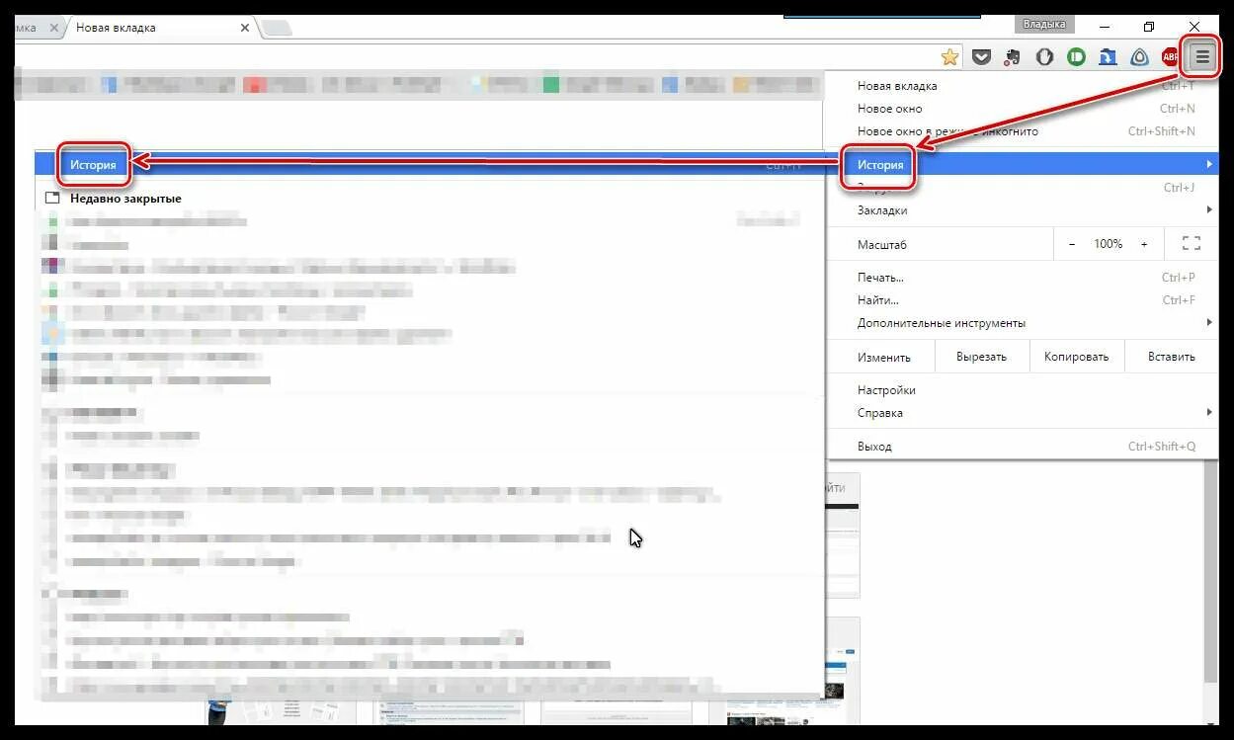Decrease zoom with the minus button

click(1073, 244)
